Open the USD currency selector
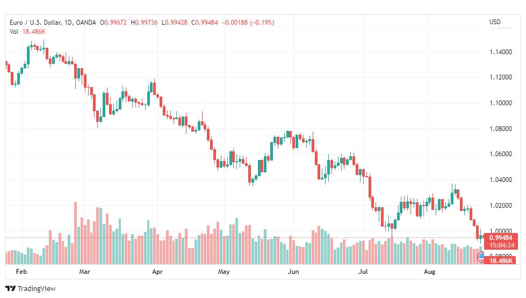Viewport: 526px width, 298px height. pos(495,22)
